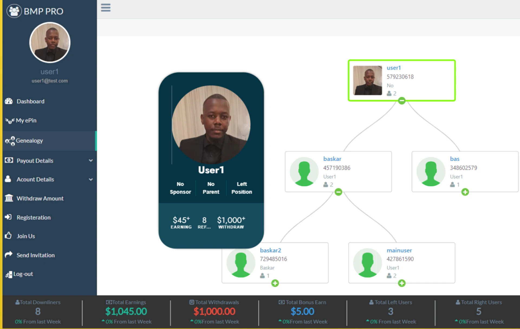
Task: Select the Registeration arrow icon
Action: point(9,217)
